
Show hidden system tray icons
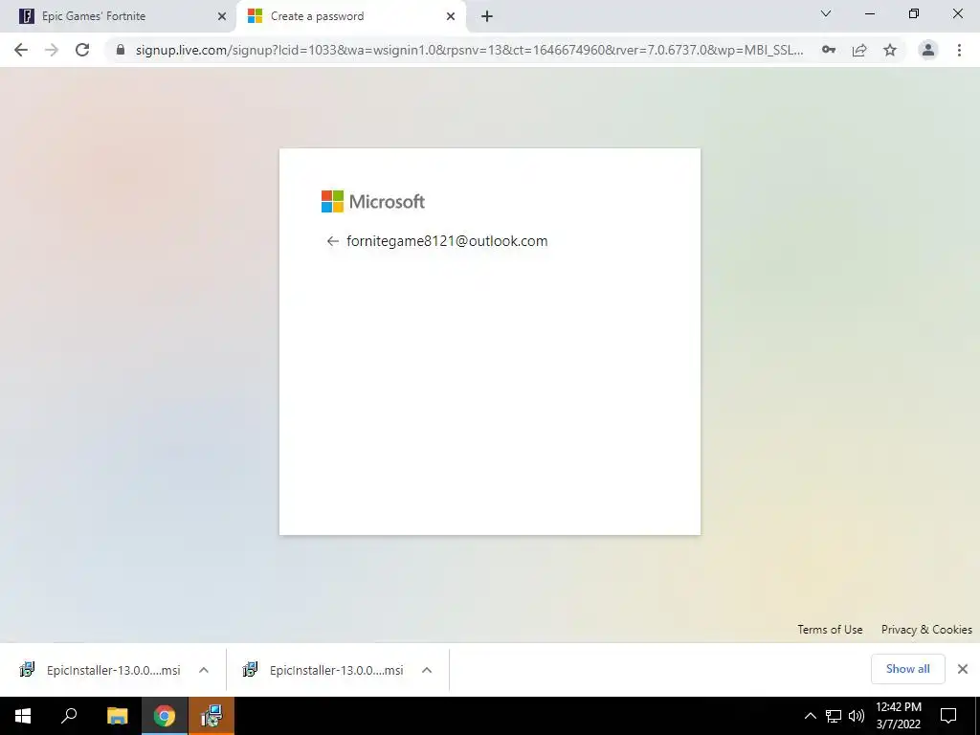(x=810, y=716)
